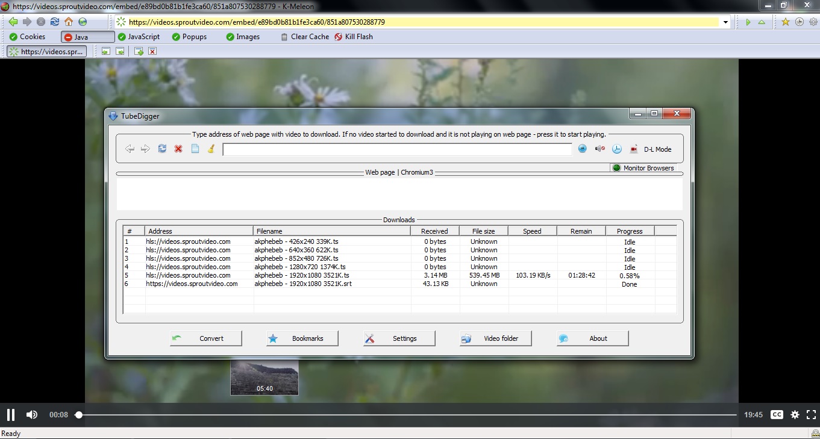
Task: Go to next tab in K-Meleon tab bar
Action: (120, 52)
